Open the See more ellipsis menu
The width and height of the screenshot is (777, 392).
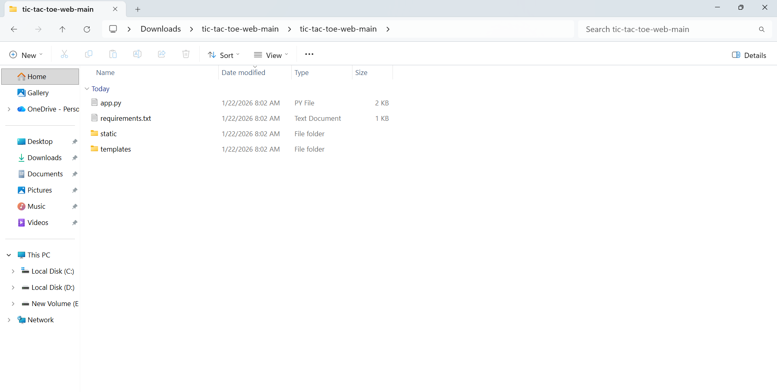tap(309, 54)
